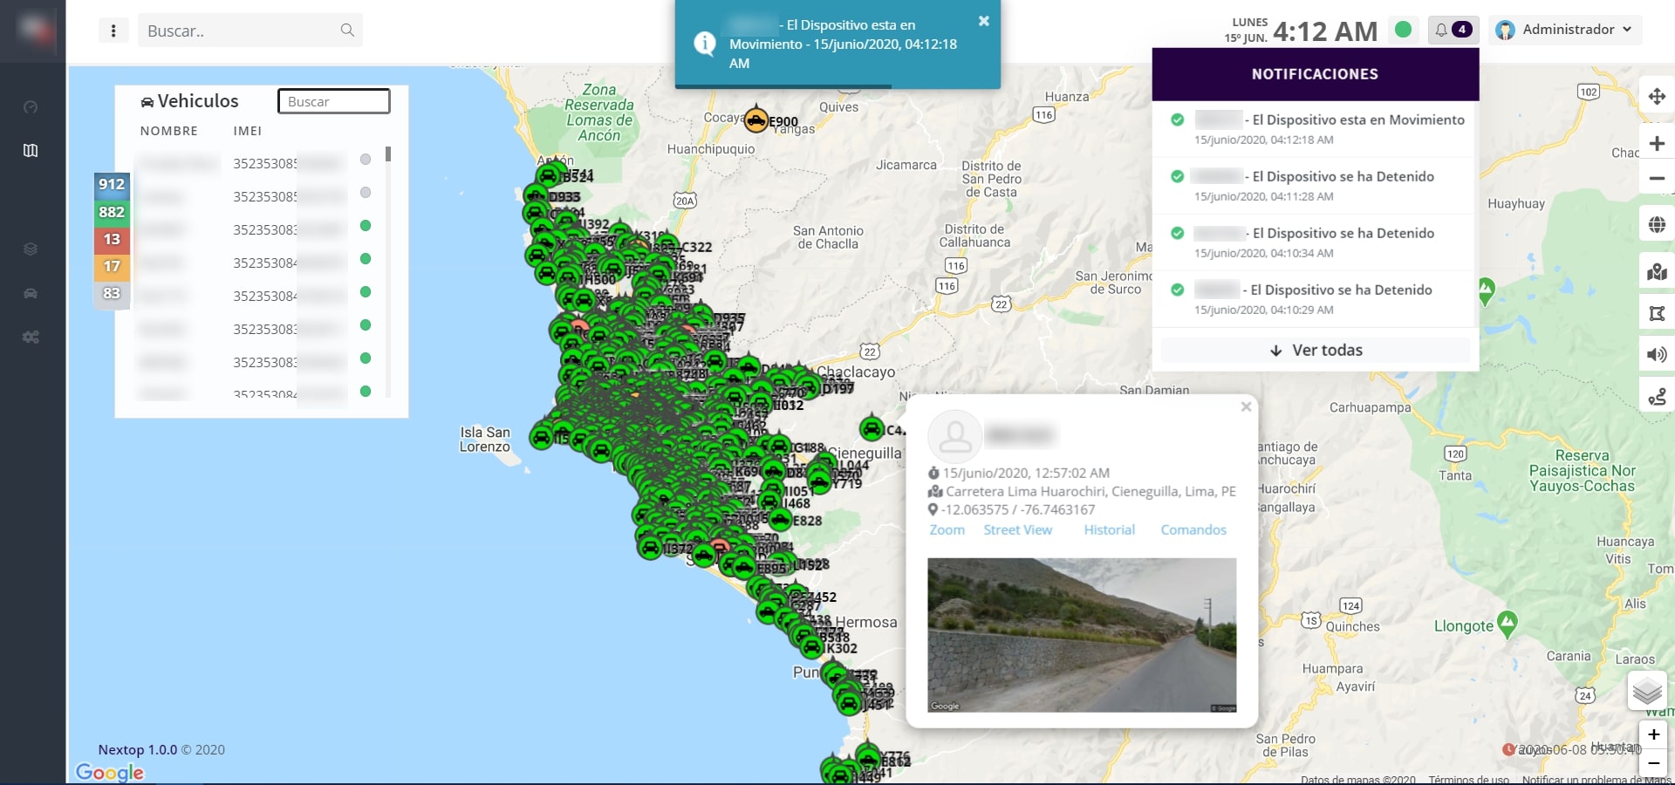
Task: Select the red 13 counter
Action: tap(112, 239)
